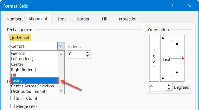The height and width of the screenshot is (110, 199).
Task: Increase the Degrees value with up arrow
Action: (169, 85)
